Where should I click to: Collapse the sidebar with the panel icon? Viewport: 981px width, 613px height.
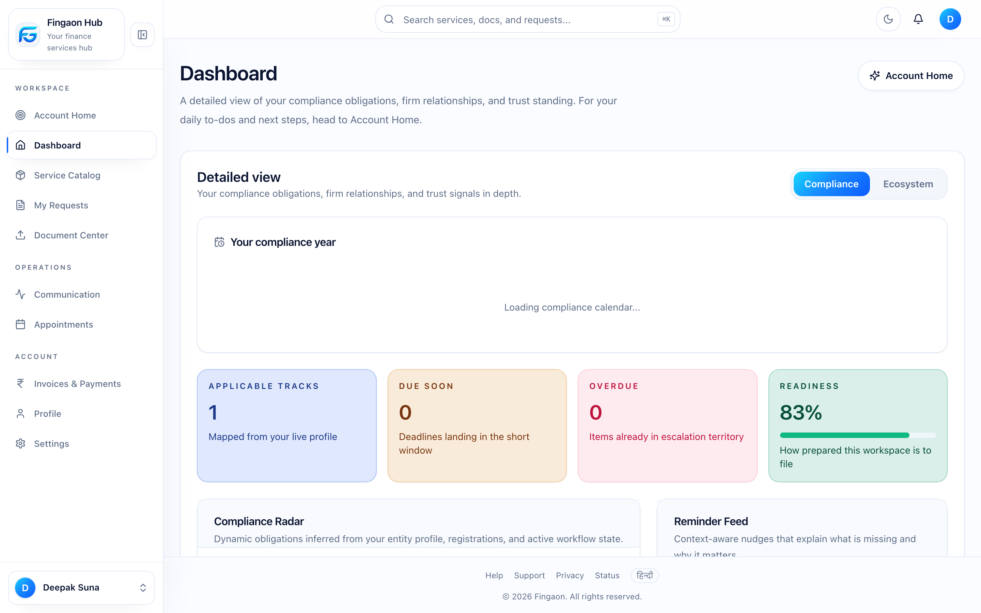[x=142, y=35]
